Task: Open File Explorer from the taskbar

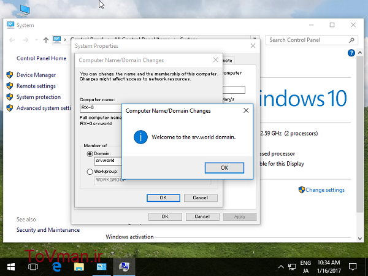Action: 79,267
